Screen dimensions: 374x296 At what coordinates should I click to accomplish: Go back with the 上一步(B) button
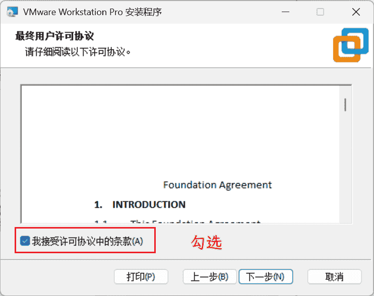click(210, 277)
